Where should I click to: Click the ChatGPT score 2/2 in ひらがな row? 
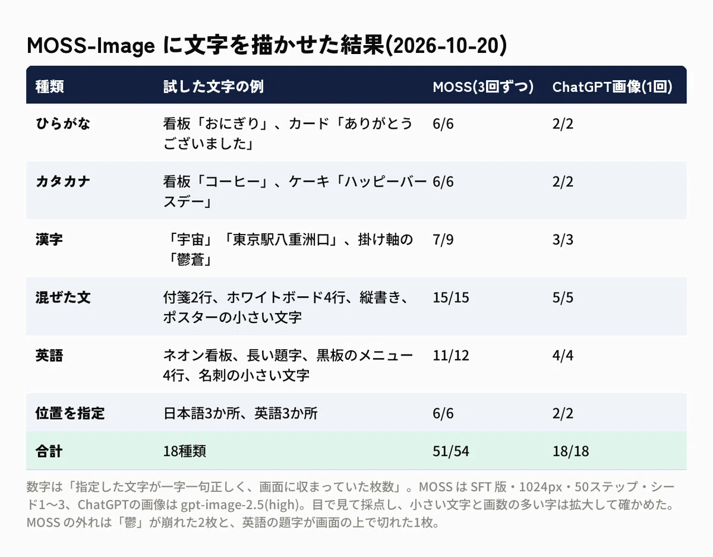[x=563, y=124]
